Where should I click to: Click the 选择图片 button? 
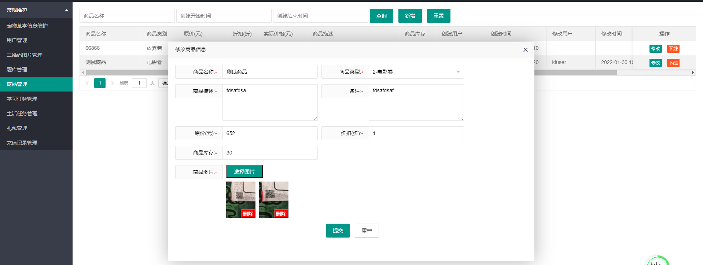[x=244, y=172]
